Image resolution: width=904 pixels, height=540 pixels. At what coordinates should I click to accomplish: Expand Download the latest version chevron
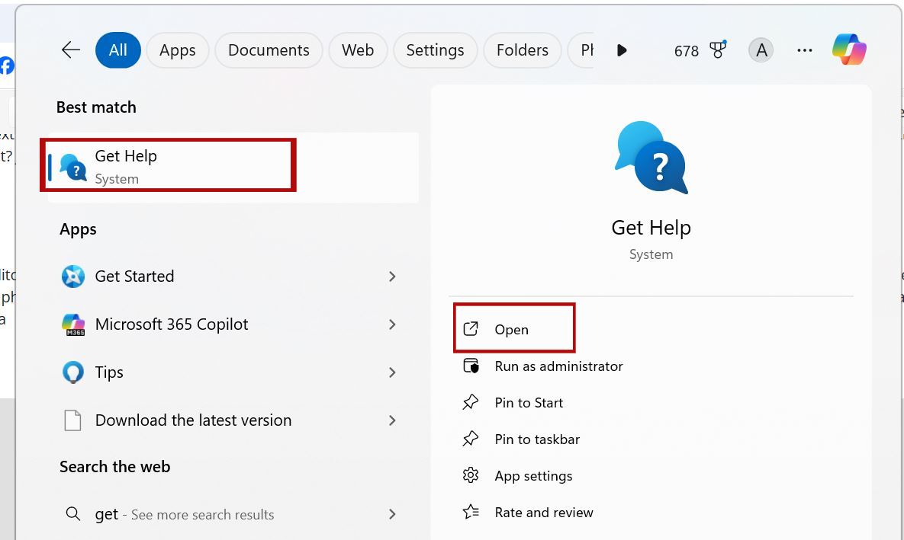(392, 420)
